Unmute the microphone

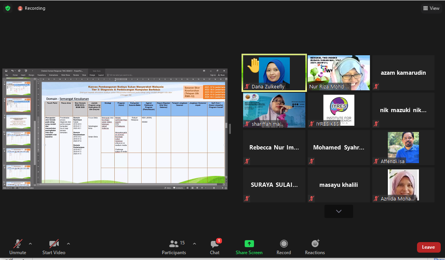tap(18, 247)
